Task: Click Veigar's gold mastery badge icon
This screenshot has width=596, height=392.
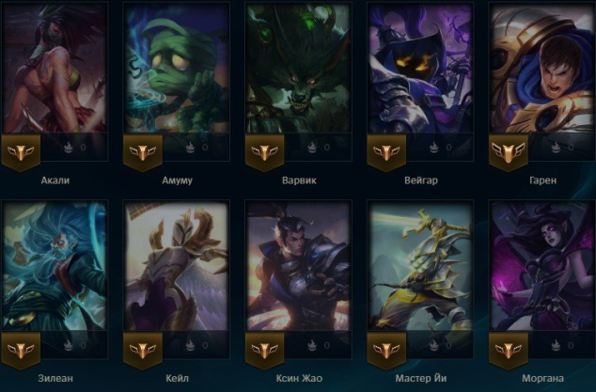Action: click(386, 152)
